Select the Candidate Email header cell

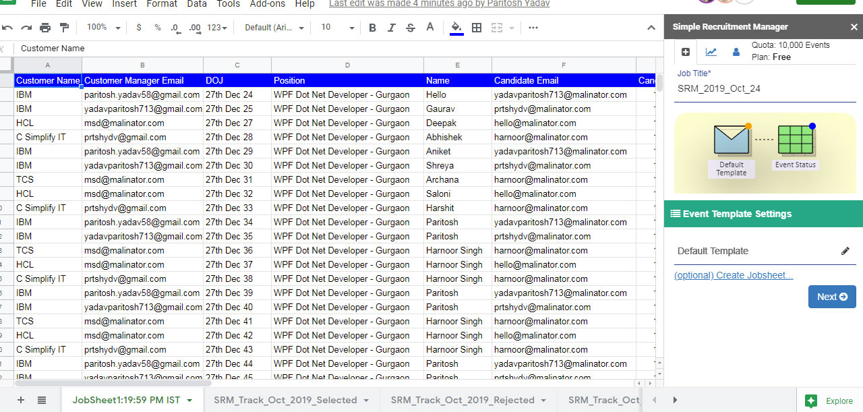(564, 80)
